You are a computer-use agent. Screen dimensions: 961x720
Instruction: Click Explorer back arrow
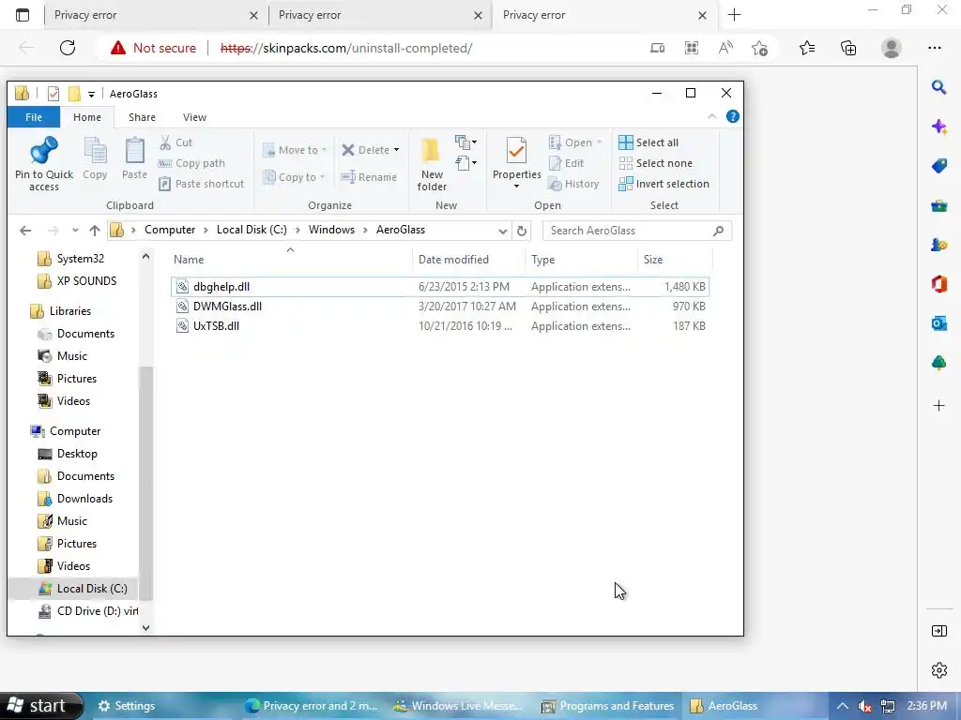click(25, 231)
